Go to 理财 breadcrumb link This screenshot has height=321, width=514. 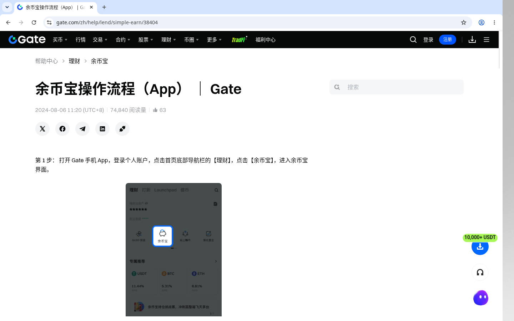pyautogui.click(x=74, y=61)
